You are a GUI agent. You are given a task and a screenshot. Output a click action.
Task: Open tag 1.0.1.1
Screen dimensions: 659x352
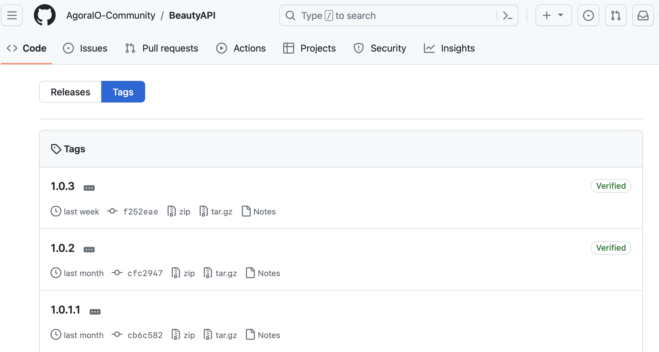click(66, 310)
